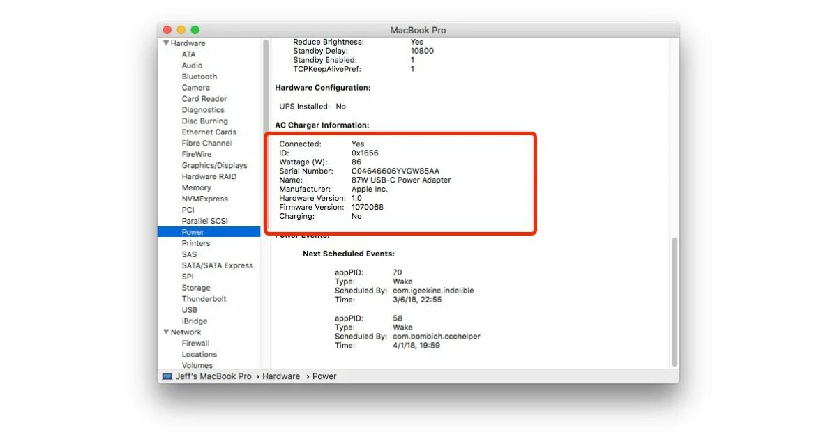This screenshot has height=439, width=837.
Task: Click Power in the bottom path bar
Action: coord(324,376)
